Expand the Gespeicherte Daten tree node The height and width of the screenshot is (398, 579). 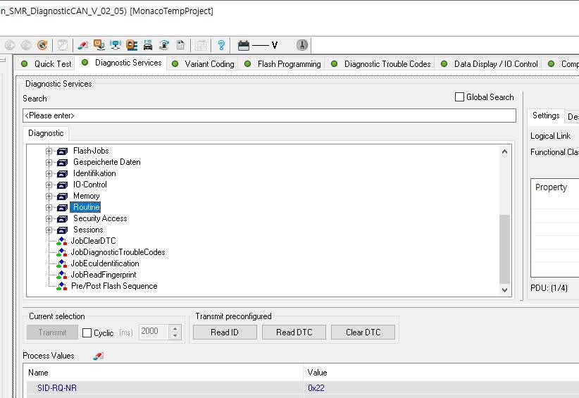pos(49,163)
